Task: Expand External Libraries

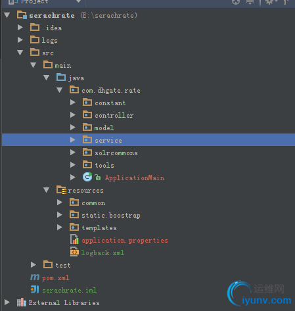Action: click(x=7, y=302)
